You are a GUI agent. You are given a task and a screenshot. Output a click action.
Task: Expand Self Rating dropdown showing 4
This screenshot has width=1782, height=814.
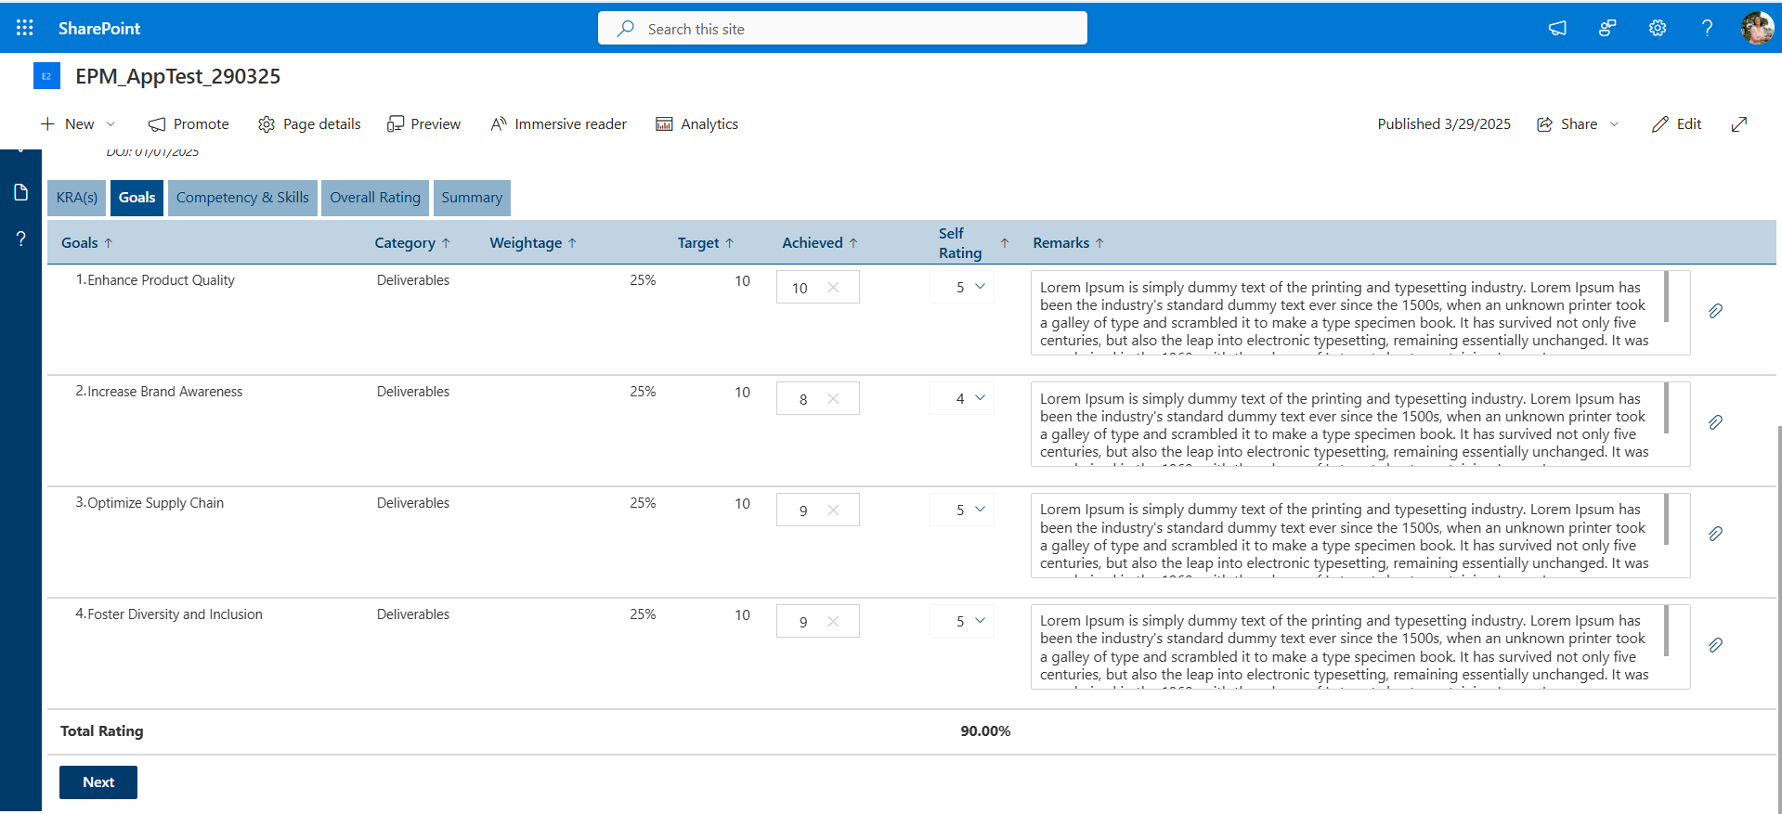click(962, 398)
